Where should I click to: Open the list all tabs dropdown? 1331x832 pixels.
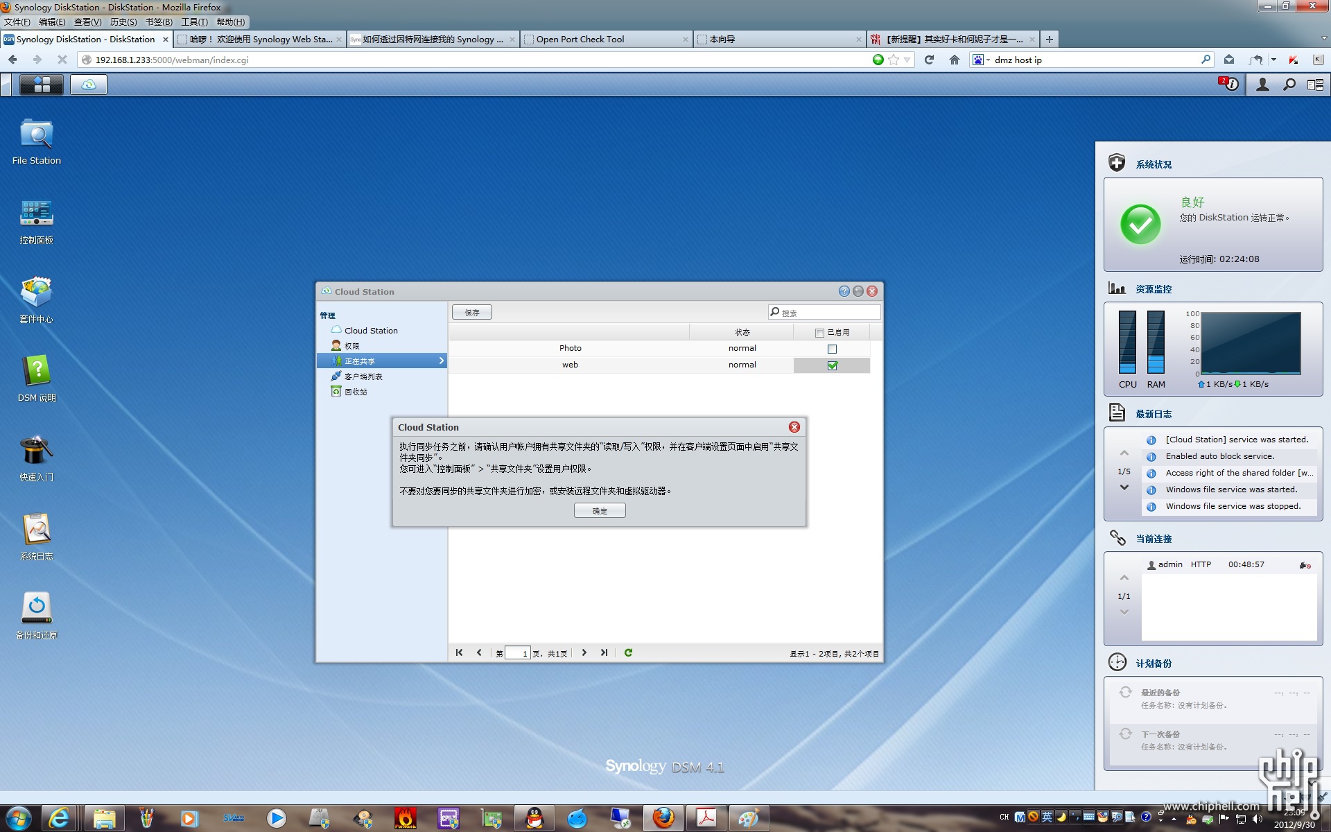tap(1323, 40)
